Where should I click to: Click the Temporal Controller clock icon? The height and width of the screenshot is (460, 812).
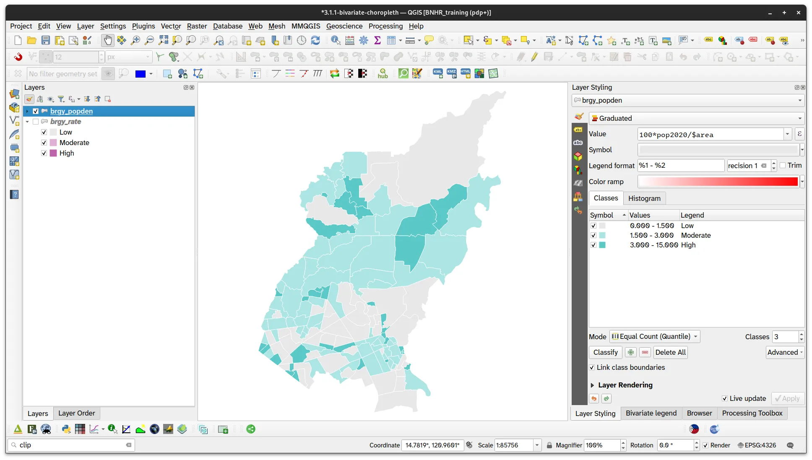(x=302, y=40)
